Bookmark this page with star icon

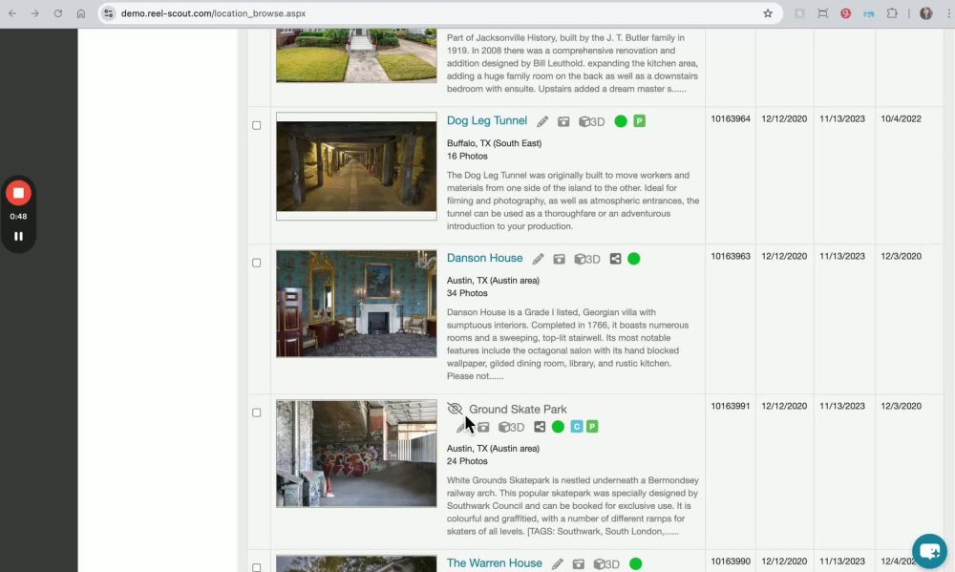[768, 13]
